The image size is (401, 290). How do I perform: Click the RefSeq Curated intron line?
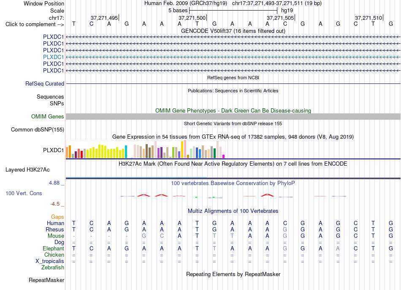coord(233,83)
